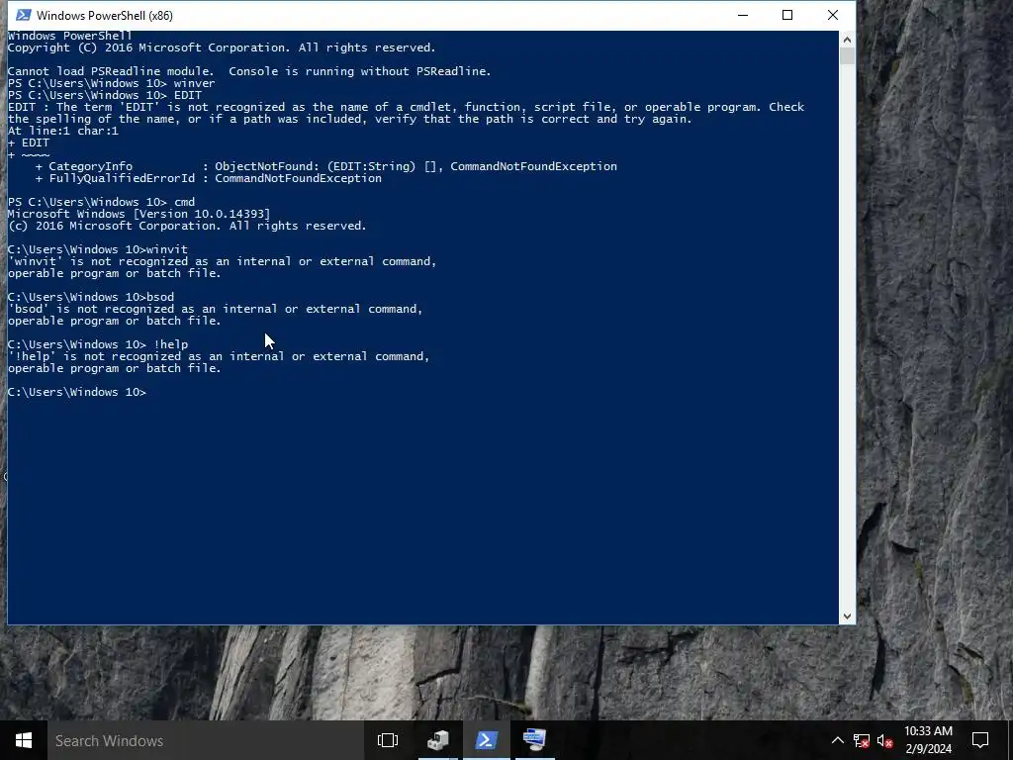Click the console scrollbar up arrow
1013x760 pixels.
(847, 40)
